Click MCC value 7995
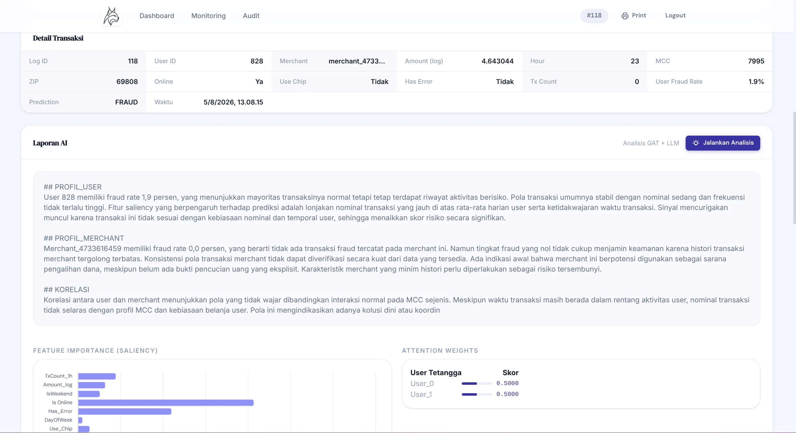Viewport: 796px width, 433px height. tap(756, 61)
